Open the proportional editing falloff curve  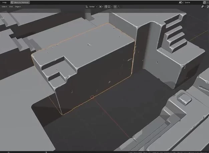[x=119, y=7]
